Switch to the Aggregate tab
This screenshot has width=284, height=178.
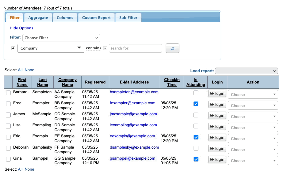(x=38, y=17)
